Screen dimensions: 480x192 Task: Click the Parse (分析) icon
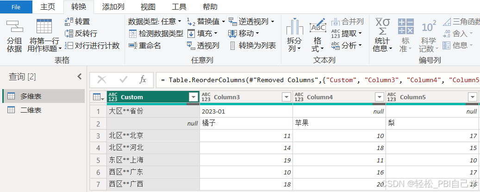pyautogui.click(x=336, y=46)
